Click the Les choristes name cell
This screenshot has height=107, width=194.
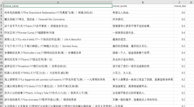click(58, 100)
